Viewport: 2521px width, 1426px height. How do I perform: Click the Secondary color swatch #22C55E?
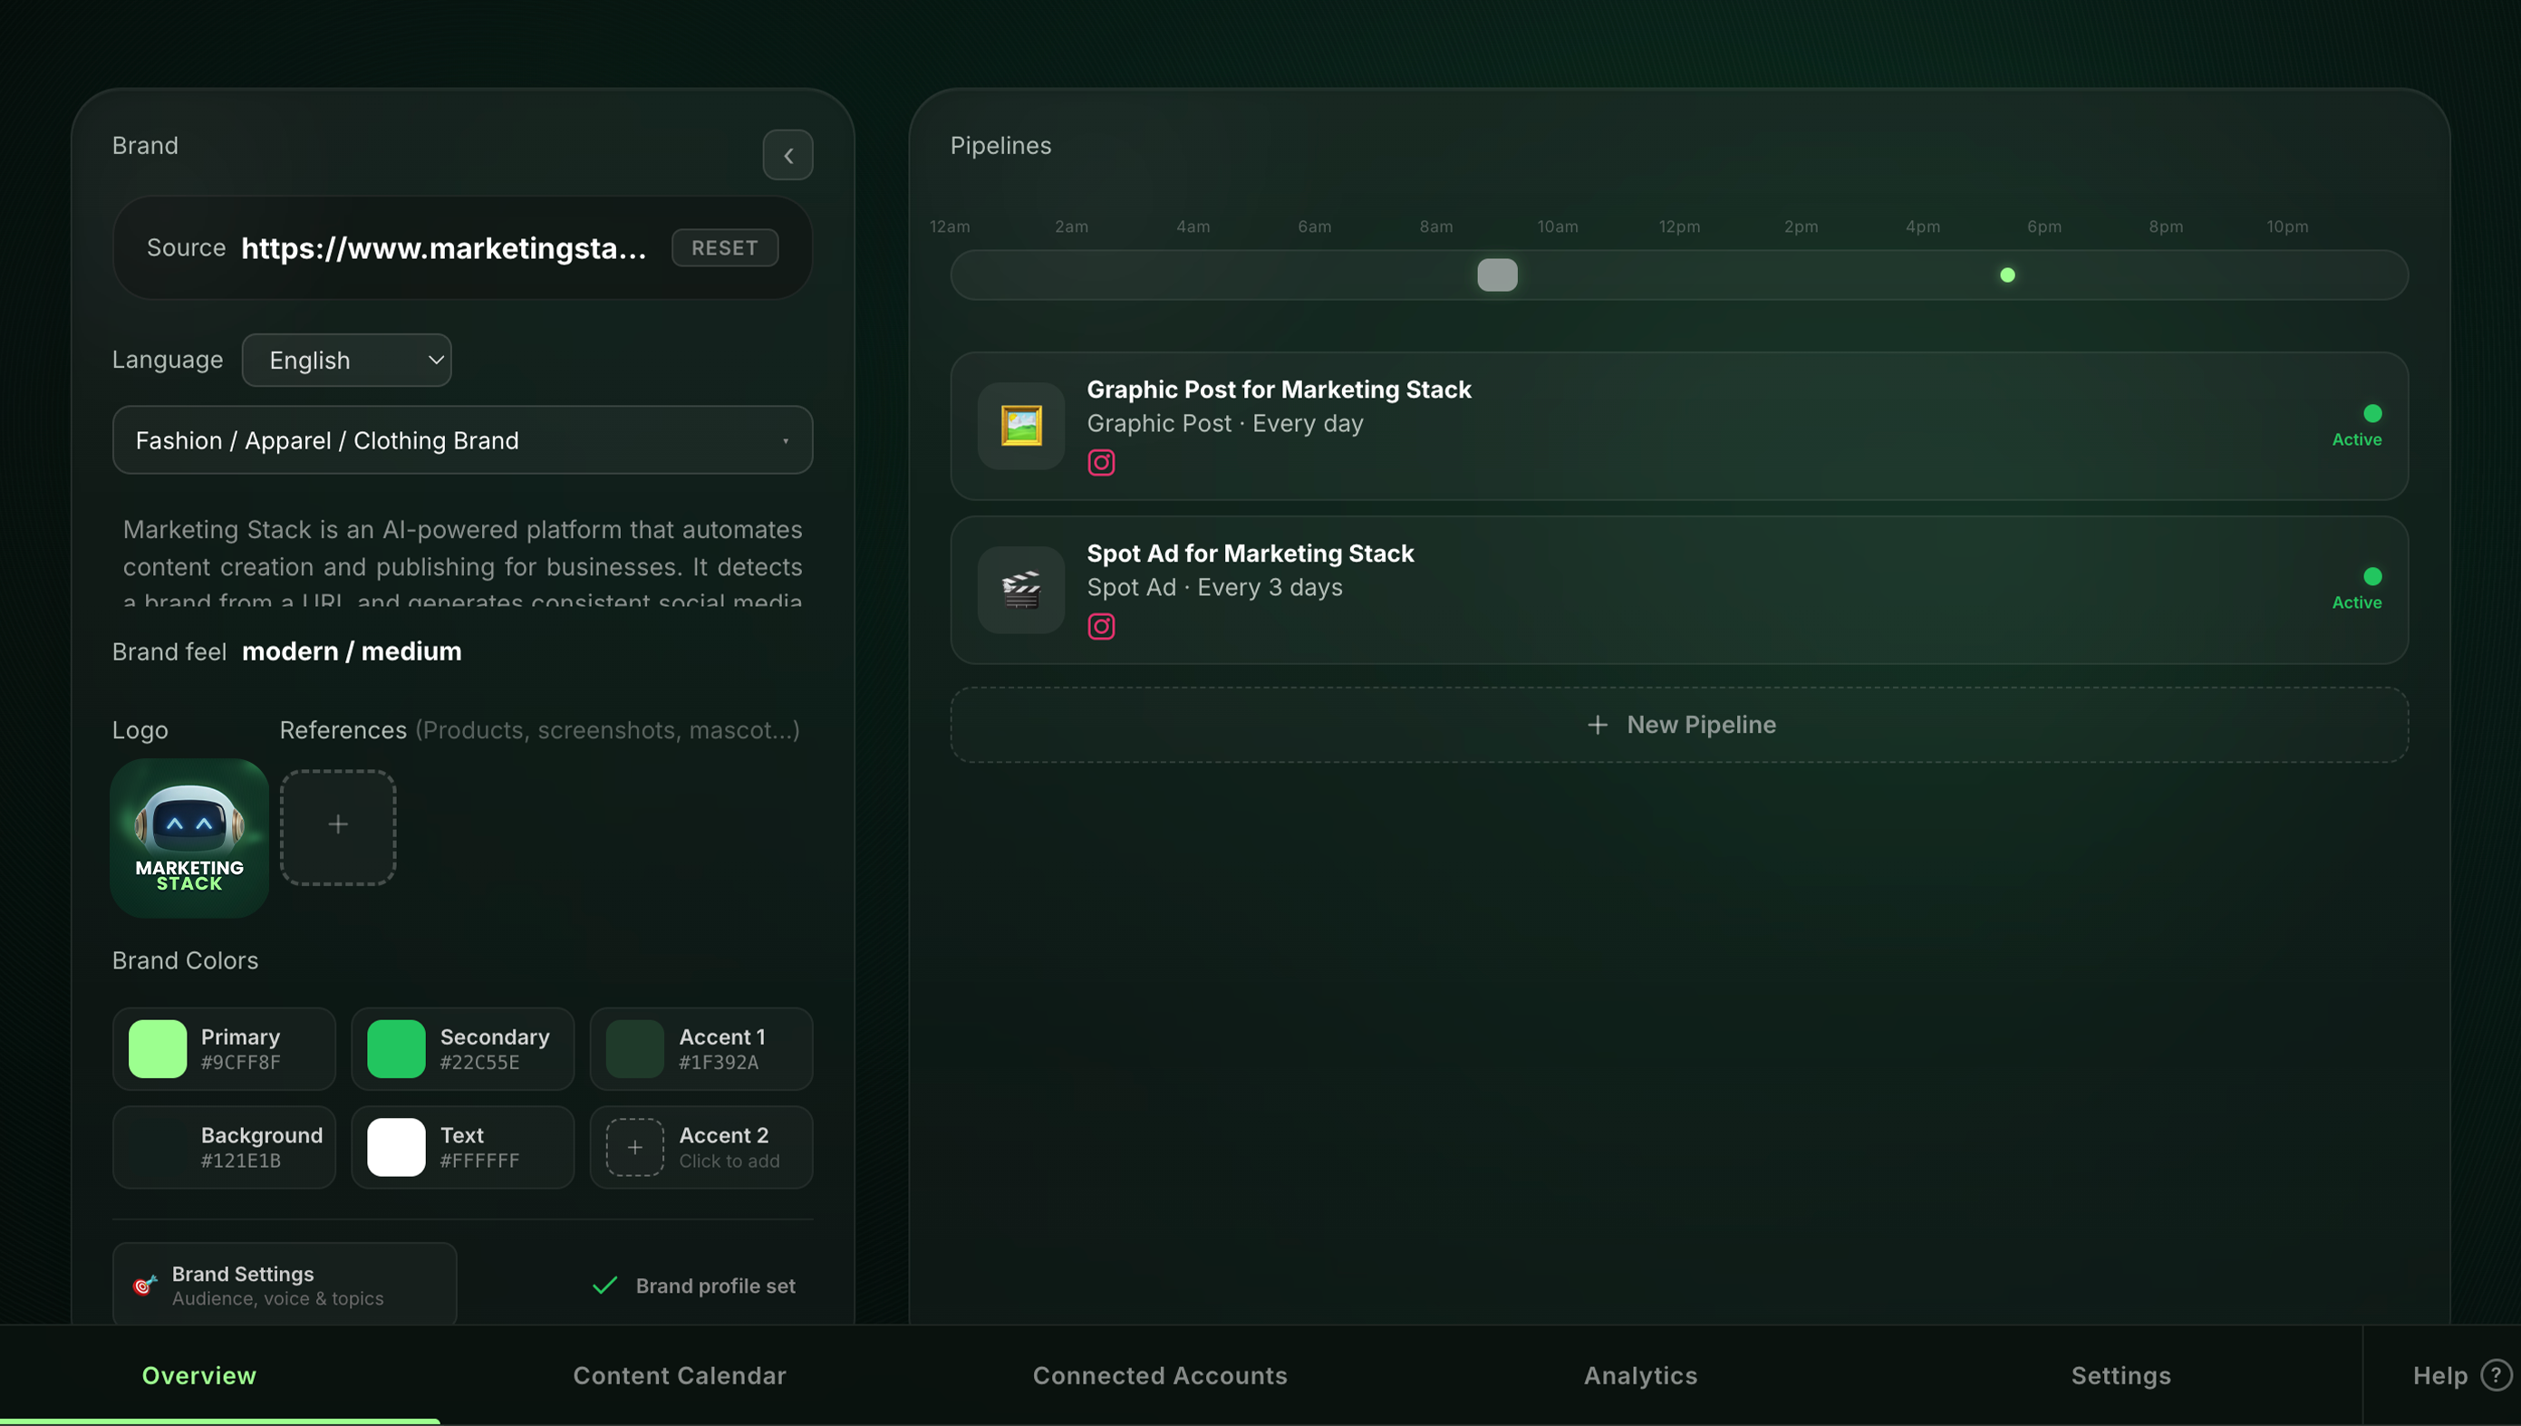[396, 1049]
